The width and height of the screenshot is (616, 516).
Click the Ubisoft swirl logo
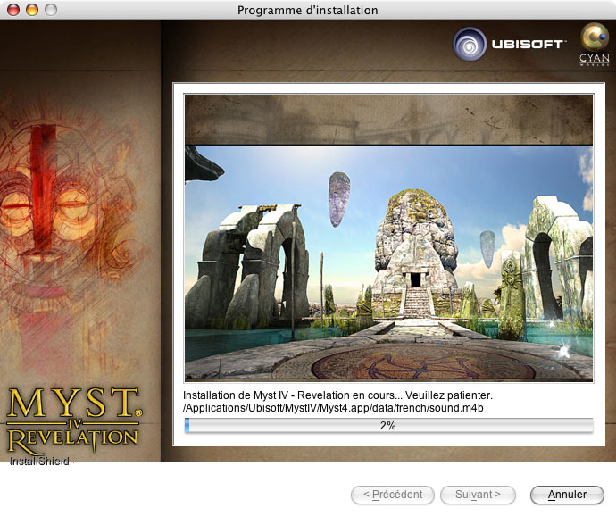point(470,44)
